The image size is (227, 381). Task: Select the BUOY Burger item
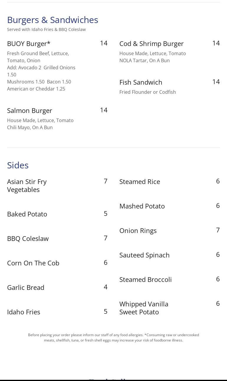(x=29, y=44)
